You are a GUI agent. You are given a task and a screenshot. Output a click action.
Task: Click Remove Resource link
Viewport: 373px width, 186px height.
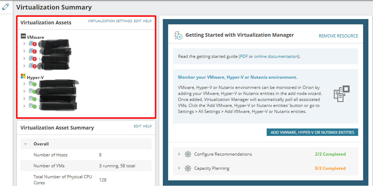(338, 36)
